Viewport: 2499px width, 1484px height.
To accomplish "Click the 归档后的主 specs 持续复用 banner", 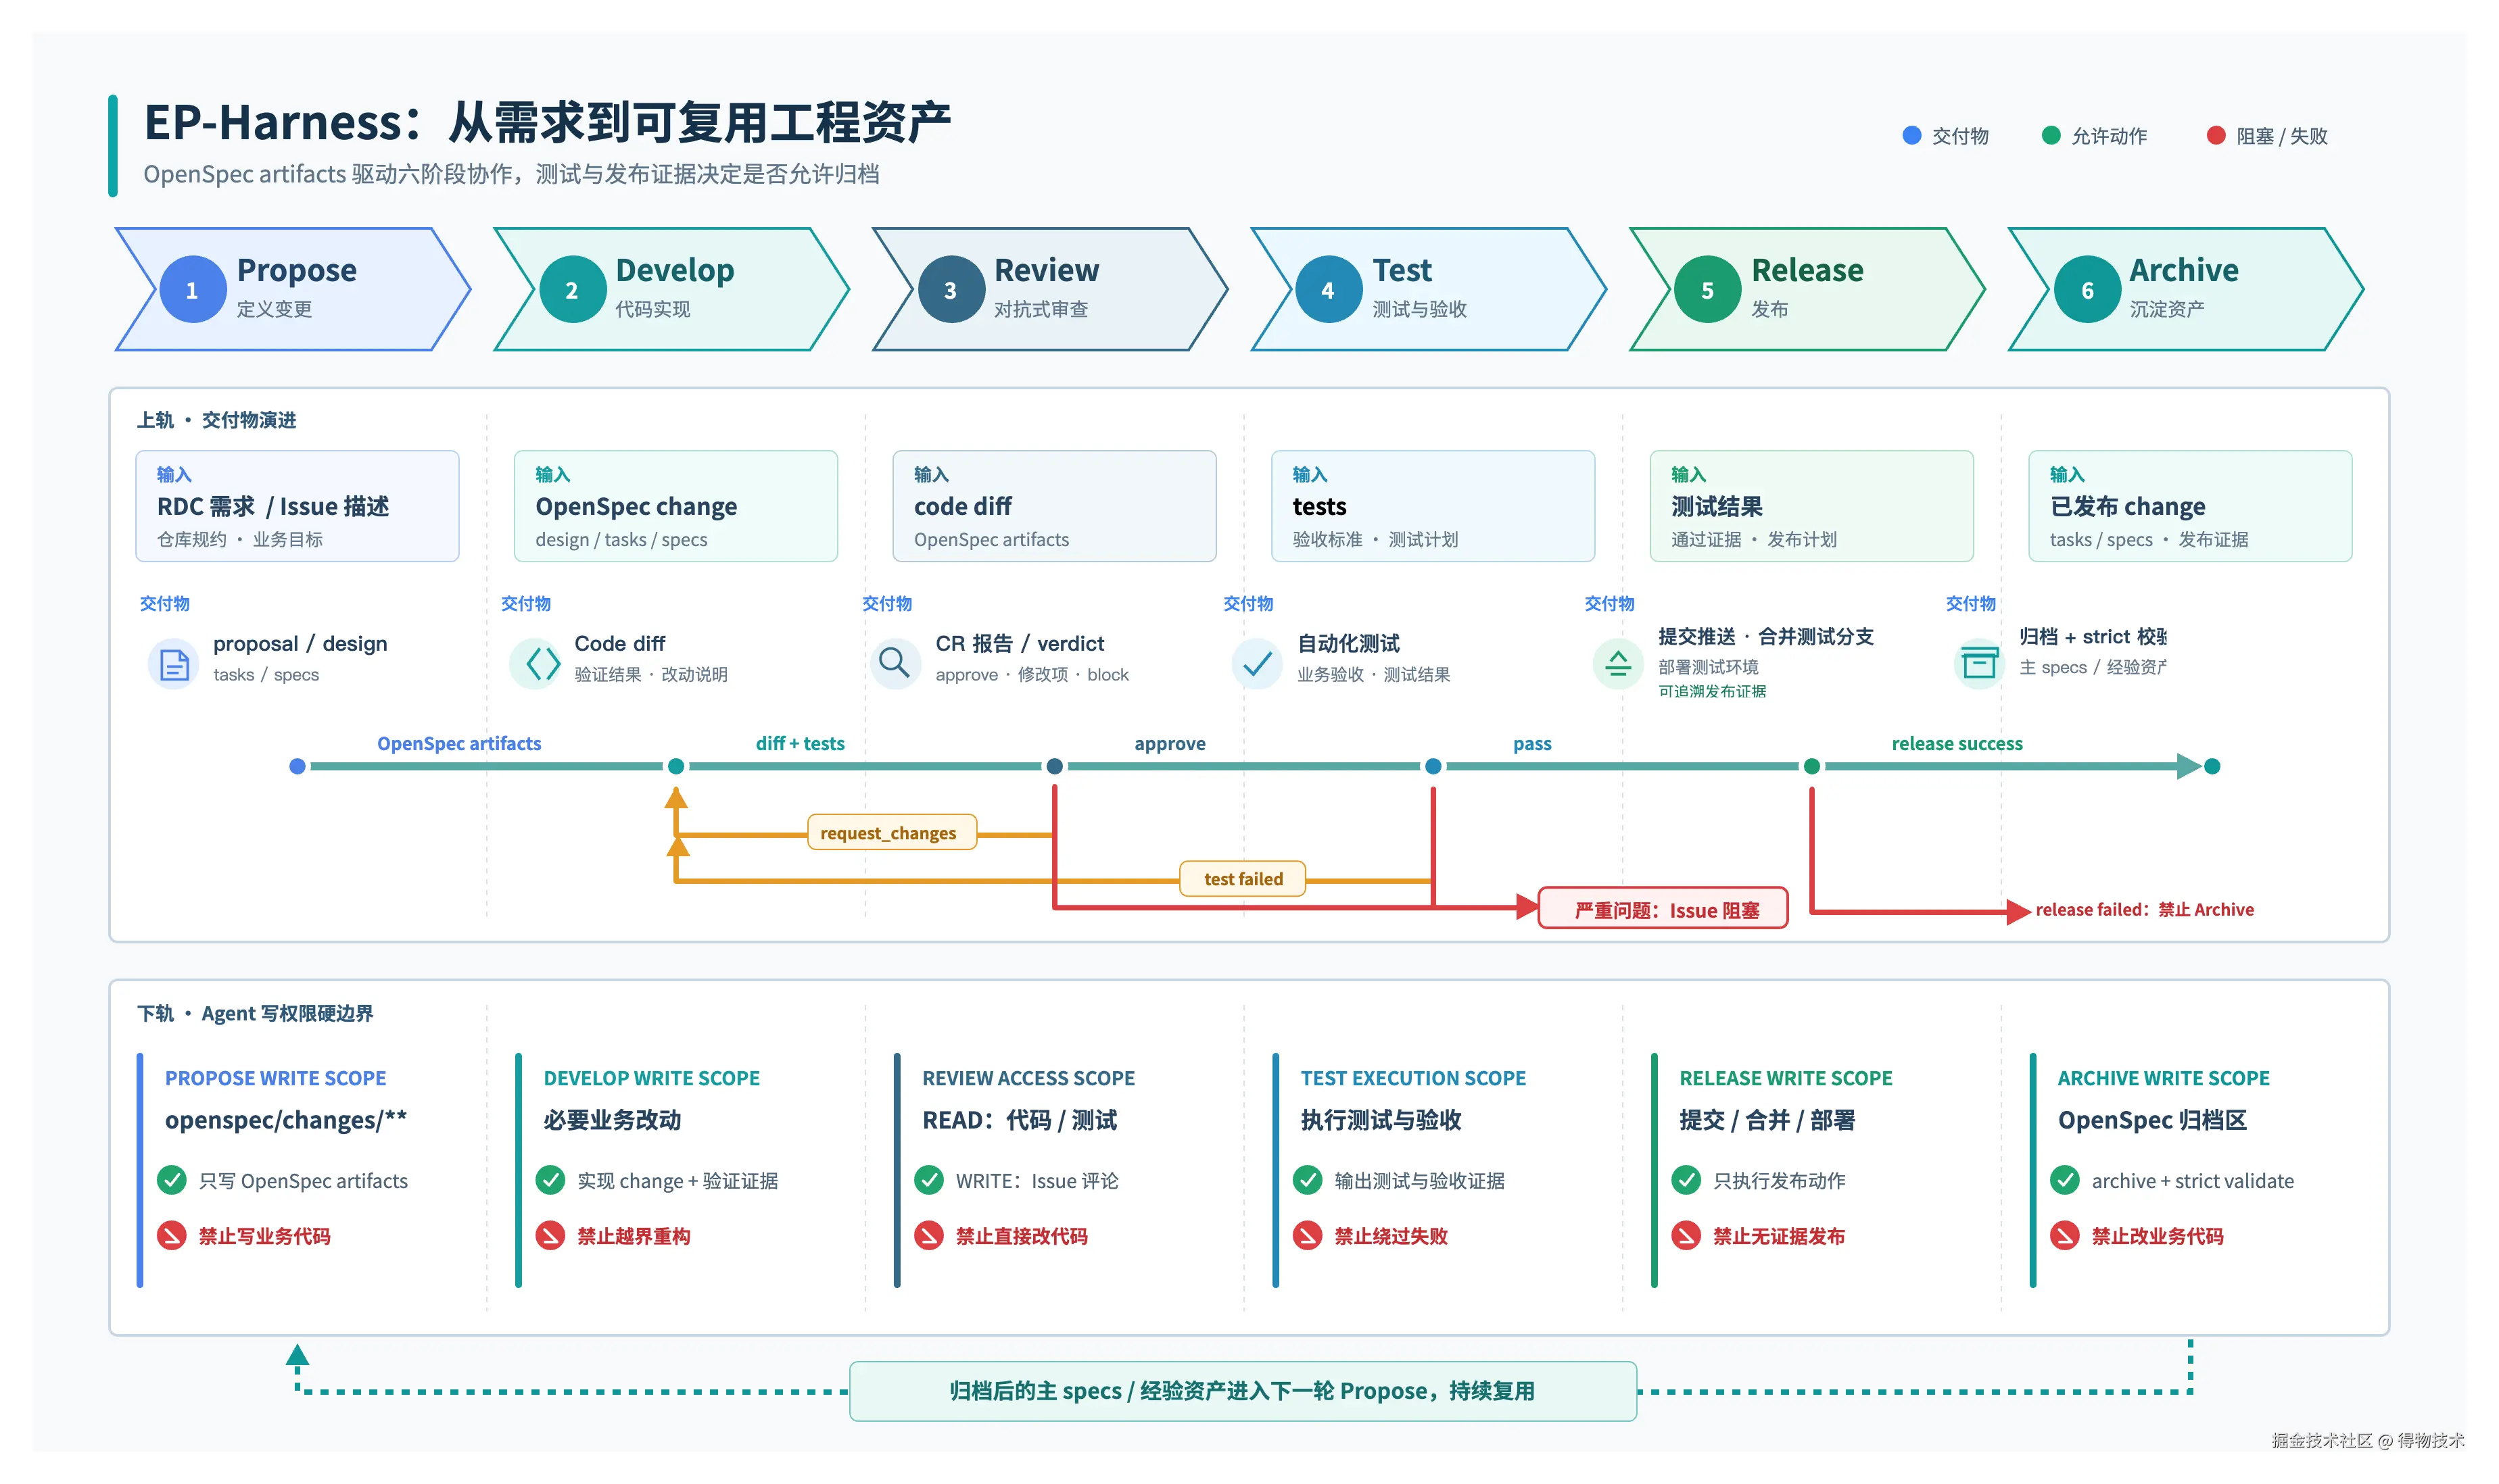I will (x=1243, y=1392).
